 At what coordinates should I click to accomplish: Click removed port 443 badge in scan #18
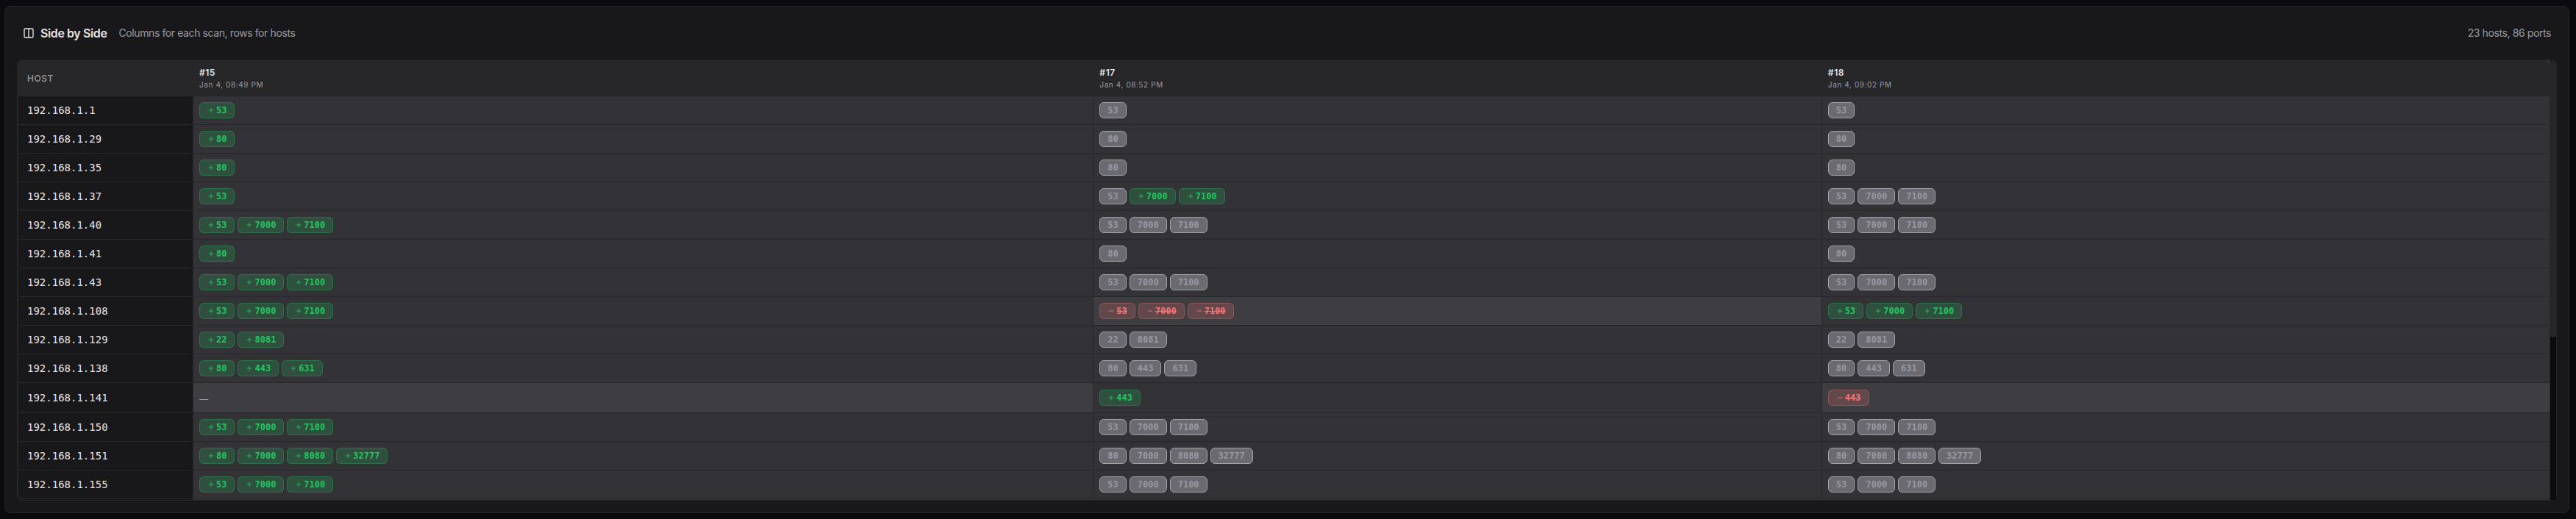[1848, 398]
